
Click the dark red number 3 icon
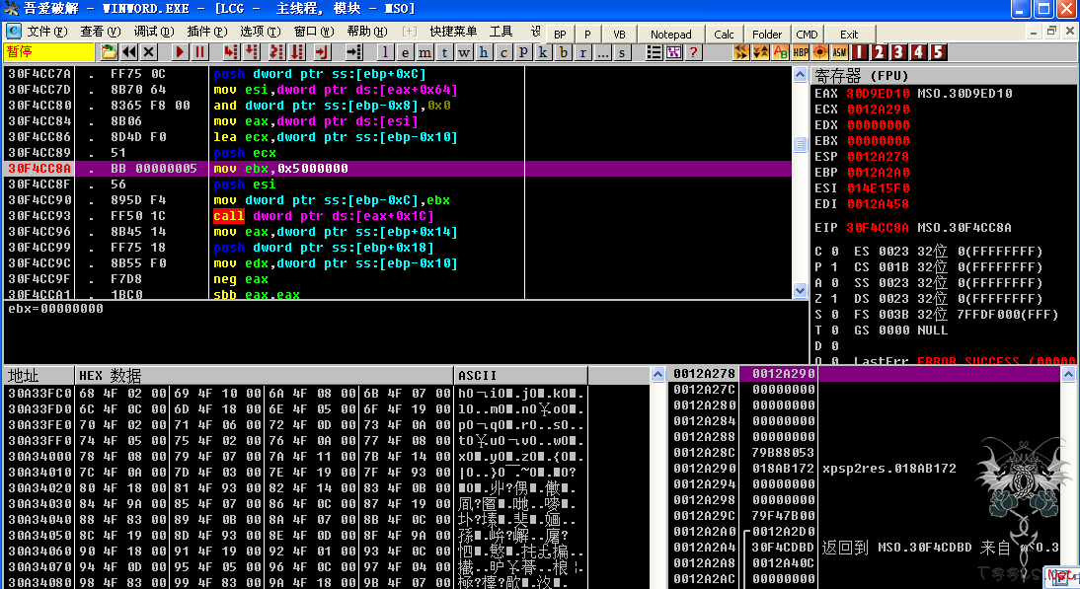[899, 52]
